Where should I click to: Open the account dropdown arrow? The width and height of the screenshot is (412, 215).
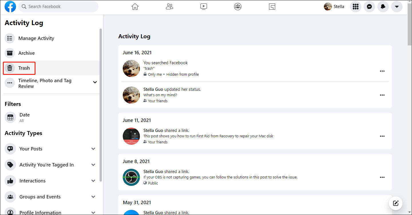coord(397,7)
